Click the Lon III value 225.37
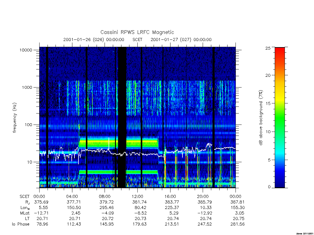This screenshot has height=235, width=314. pyautogui.click(x=172, y=208)
